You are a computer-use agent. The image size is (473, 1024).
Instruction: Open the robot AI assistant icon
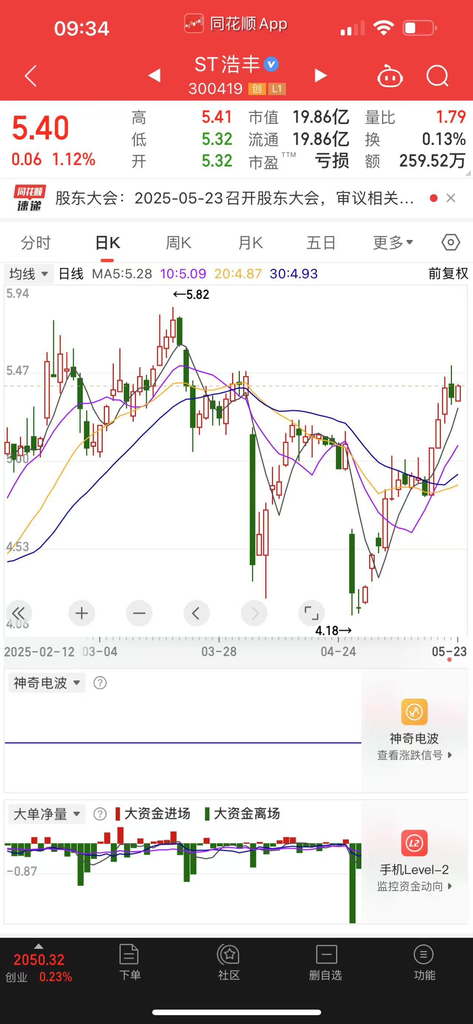click(x=389, y=75)
